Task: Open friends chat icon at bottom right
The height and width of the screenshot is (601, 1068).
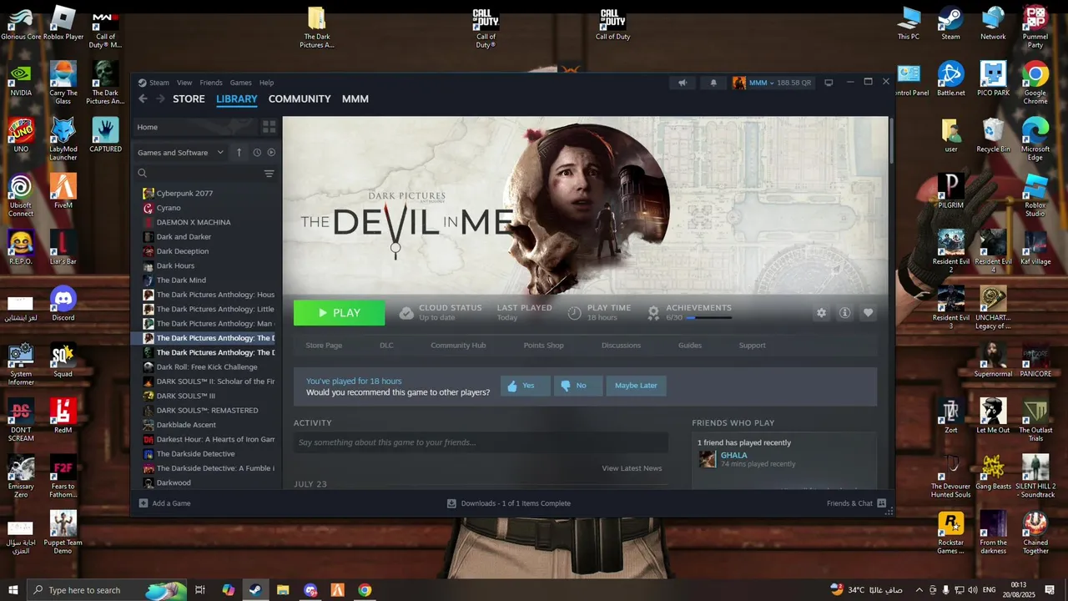Action: [x=881, y=503]
